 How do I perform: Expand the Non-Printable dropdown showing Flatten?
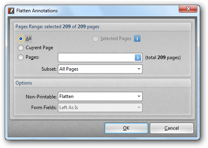pyautogui.click(x=100, y=96)
